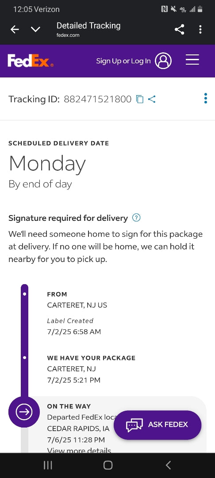This screenshot has width=215, height=478.
Task: Open the FedEx hamburger menu
Action: click(x=192, y=60)
